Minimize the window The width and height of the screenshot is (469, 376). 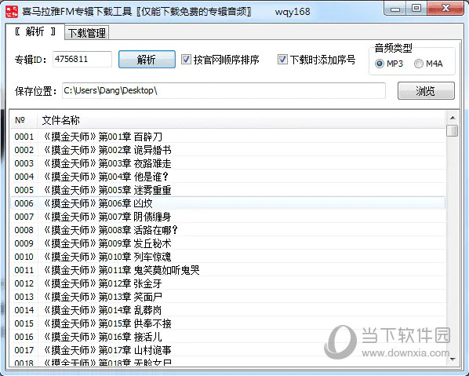[395, 9]
